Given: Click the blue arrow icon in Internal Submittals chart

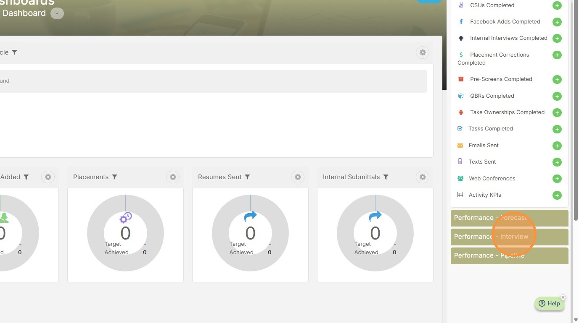Looking at the screenshot, I should coord(375,216).
